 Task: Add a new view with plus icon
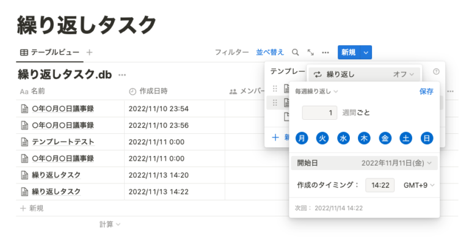[89, 53]
